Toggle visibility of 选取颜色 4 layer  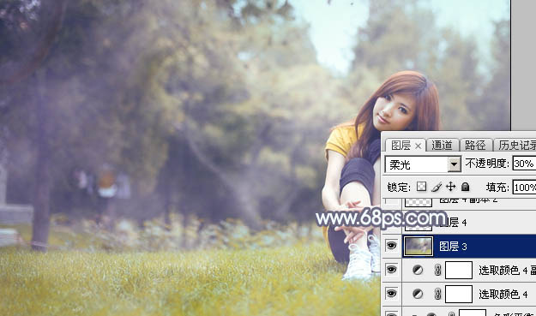coord(391,294)
